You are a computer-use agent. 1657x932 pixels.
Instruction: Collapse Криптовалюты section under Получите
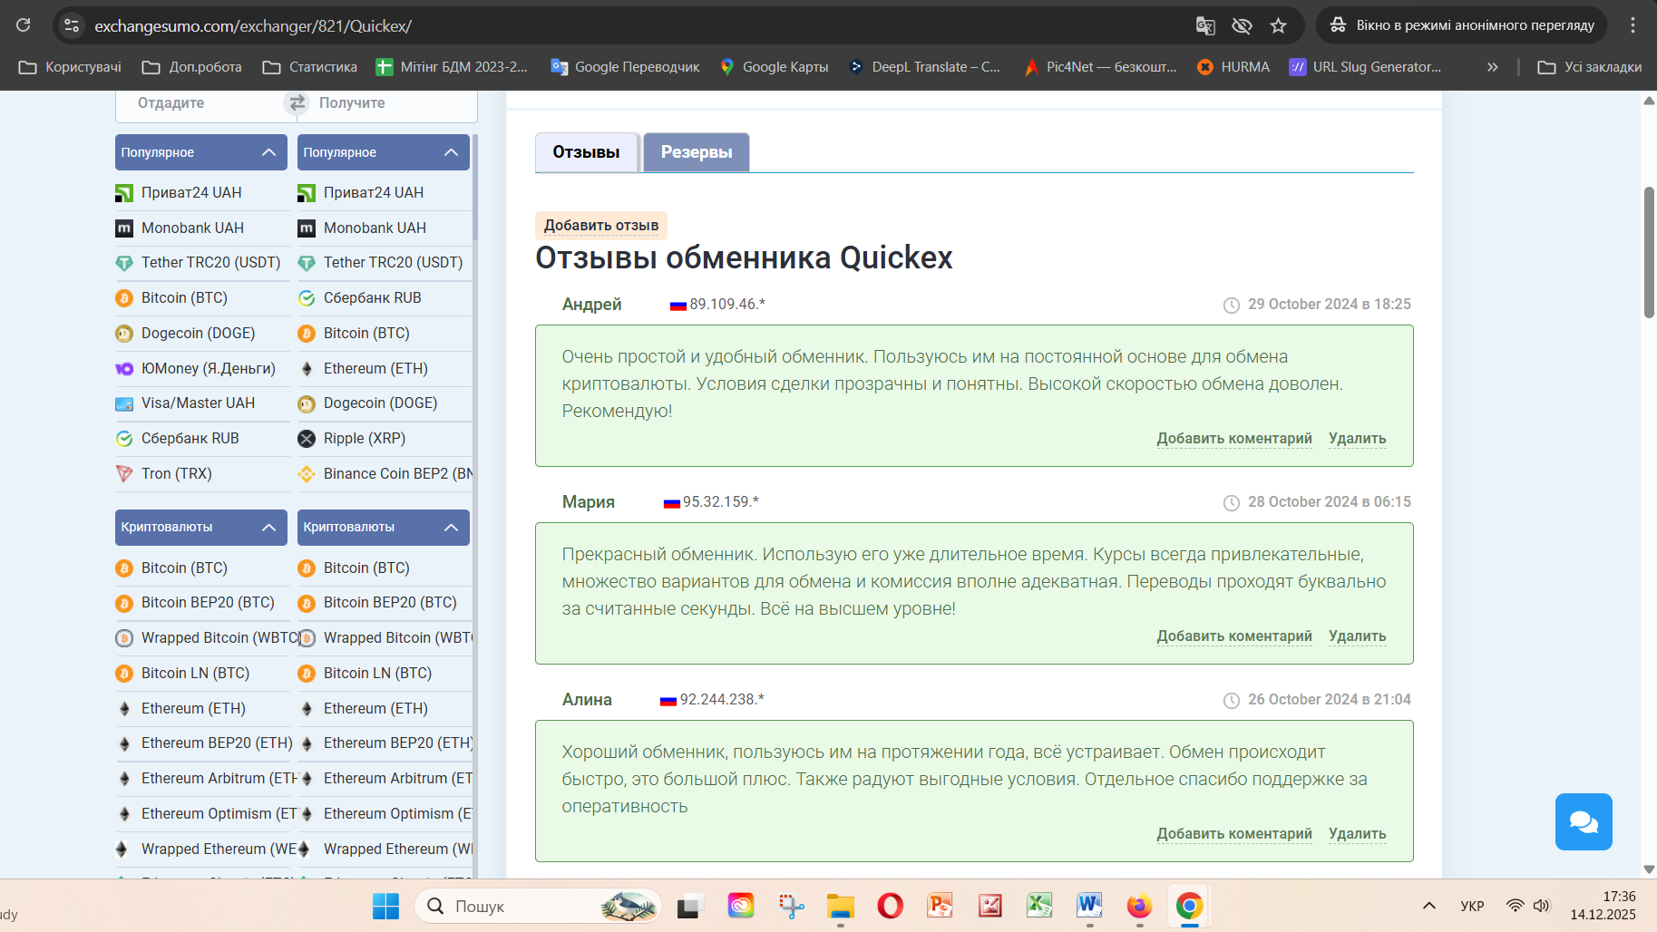tap(384, 528)
